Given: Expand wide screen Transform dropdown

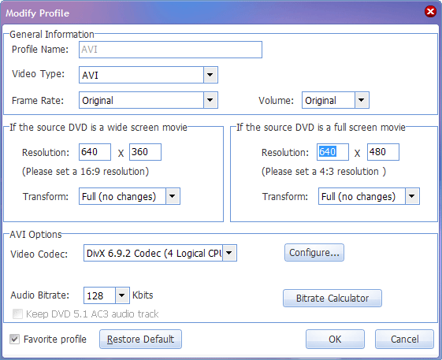Looking at the screenshot, I should pyautogui.click(x=173, y=196).
